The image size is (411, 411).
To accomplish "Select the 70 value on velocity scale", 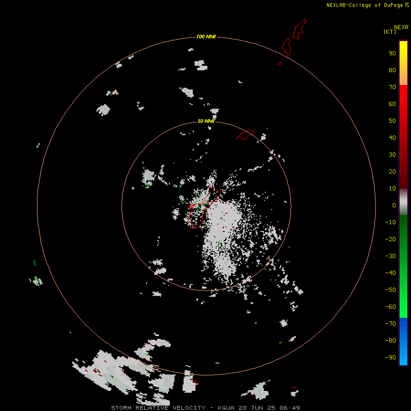I will (392, 87).
